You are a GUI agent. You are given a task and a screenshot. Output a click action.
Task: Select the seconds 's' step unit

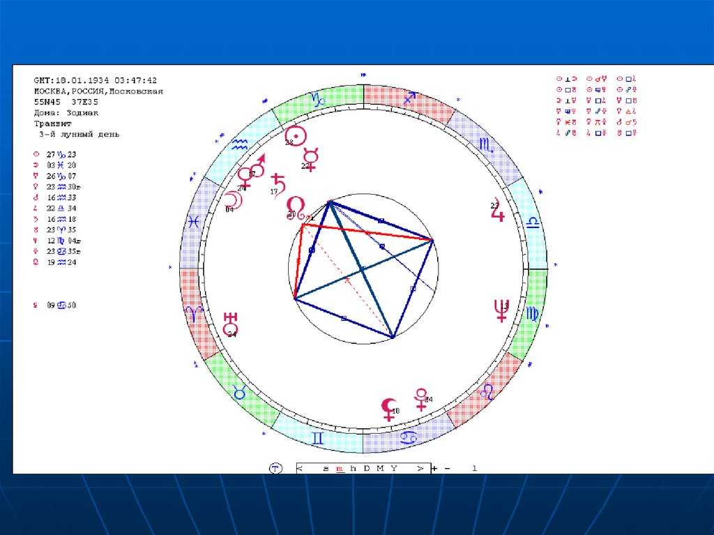coord(325,469)
